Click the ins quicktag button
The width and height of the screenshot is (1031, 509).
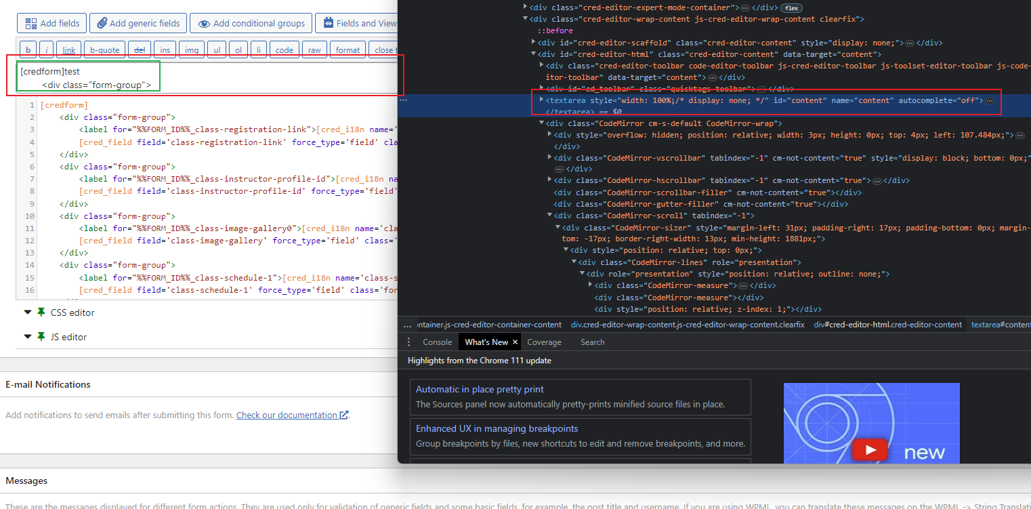pos(165,50)
